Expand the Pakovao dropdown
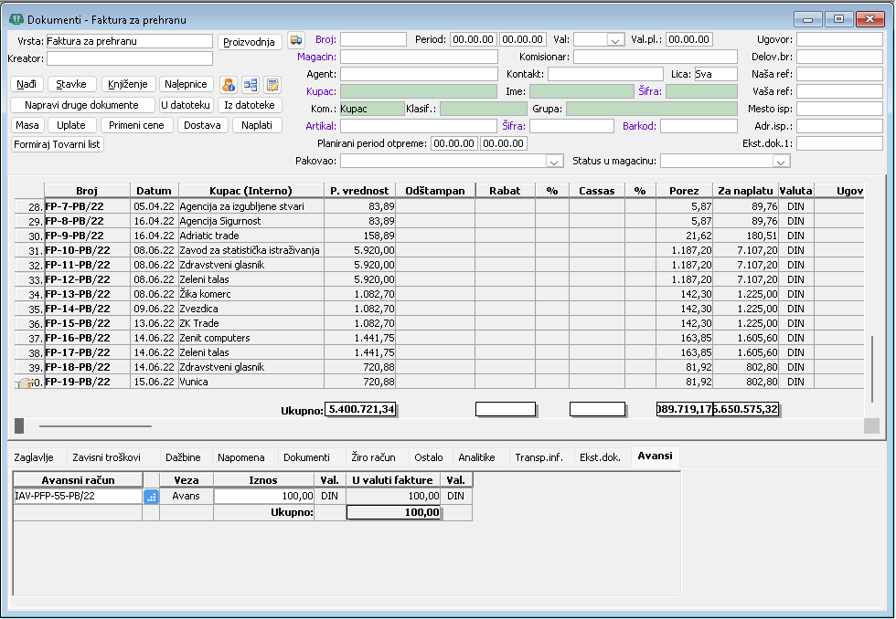 pyautogui.click(x=553, y=162)
